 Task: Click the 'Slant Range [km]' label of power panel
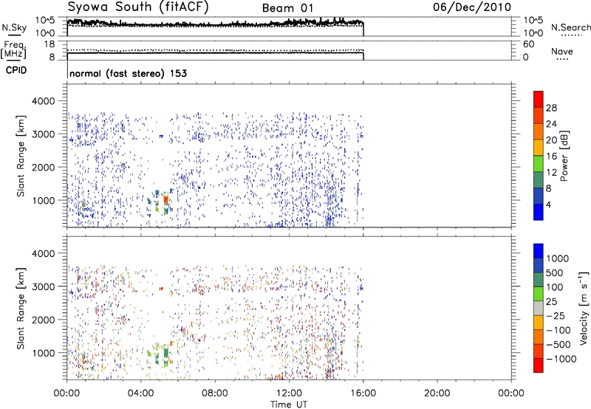[x=21, y=156]
